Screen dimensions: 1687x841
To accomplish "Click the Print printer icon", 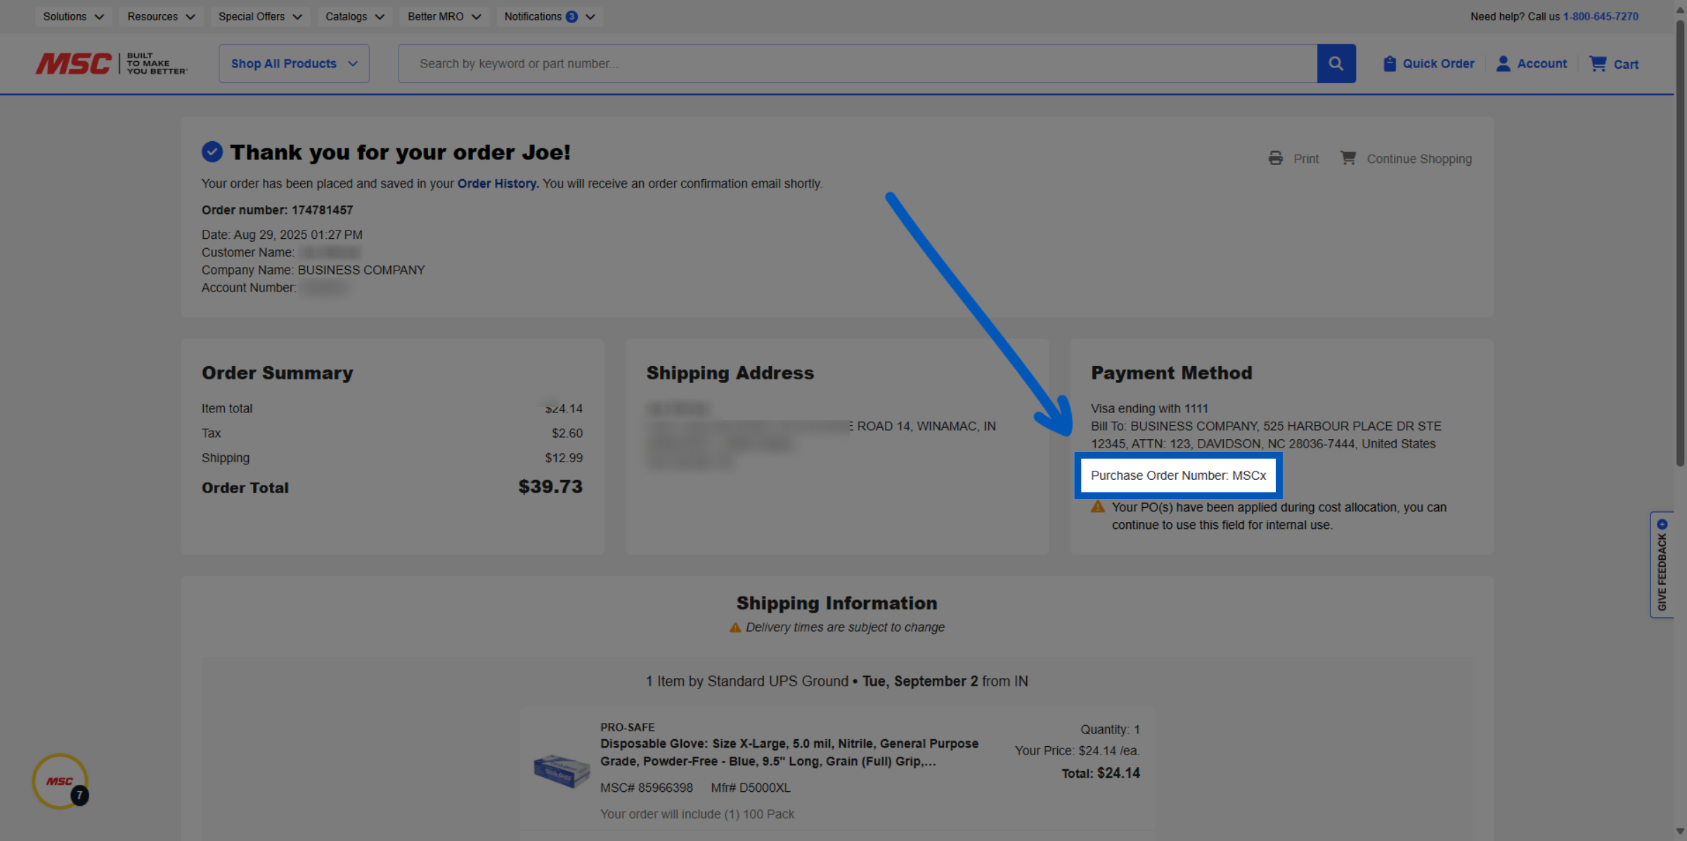I will click(1275, 158).
